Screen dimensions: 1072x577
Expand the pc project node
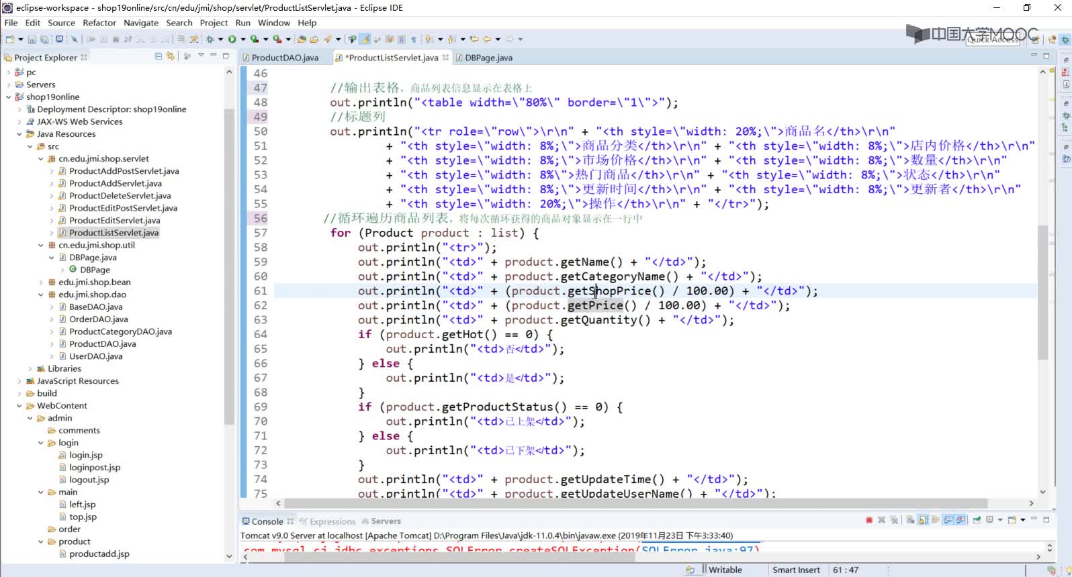coord(8,72)
